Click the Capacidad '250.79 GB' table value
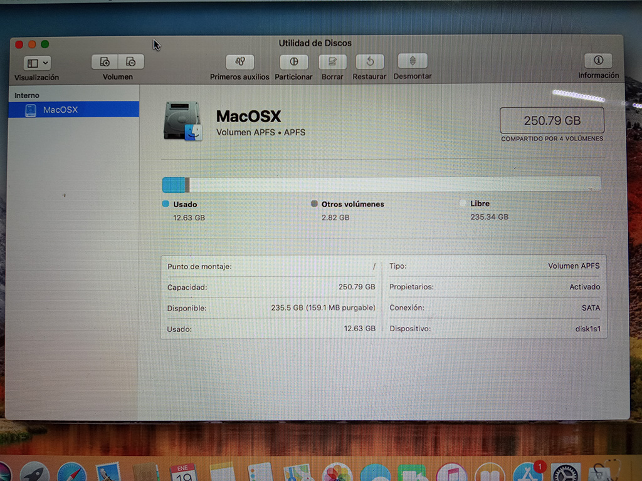 click(357, 287)
